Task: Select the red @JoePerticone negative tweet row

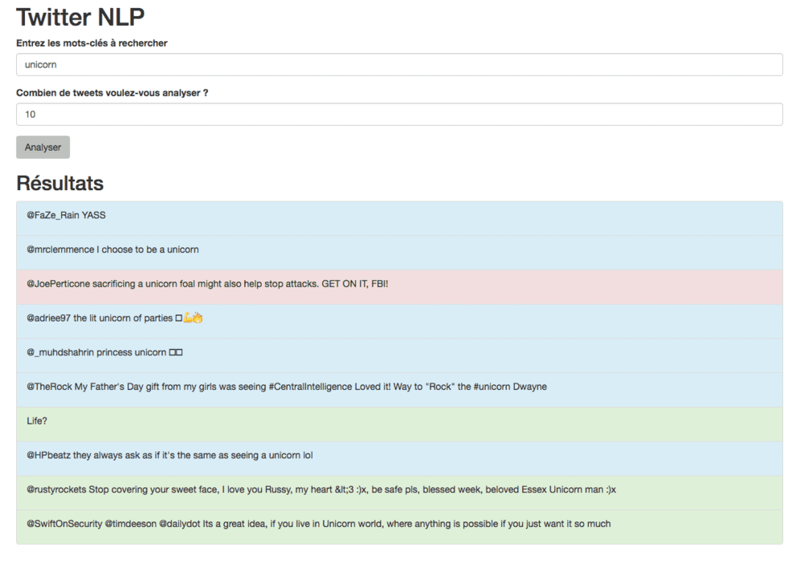Action: 399,284
